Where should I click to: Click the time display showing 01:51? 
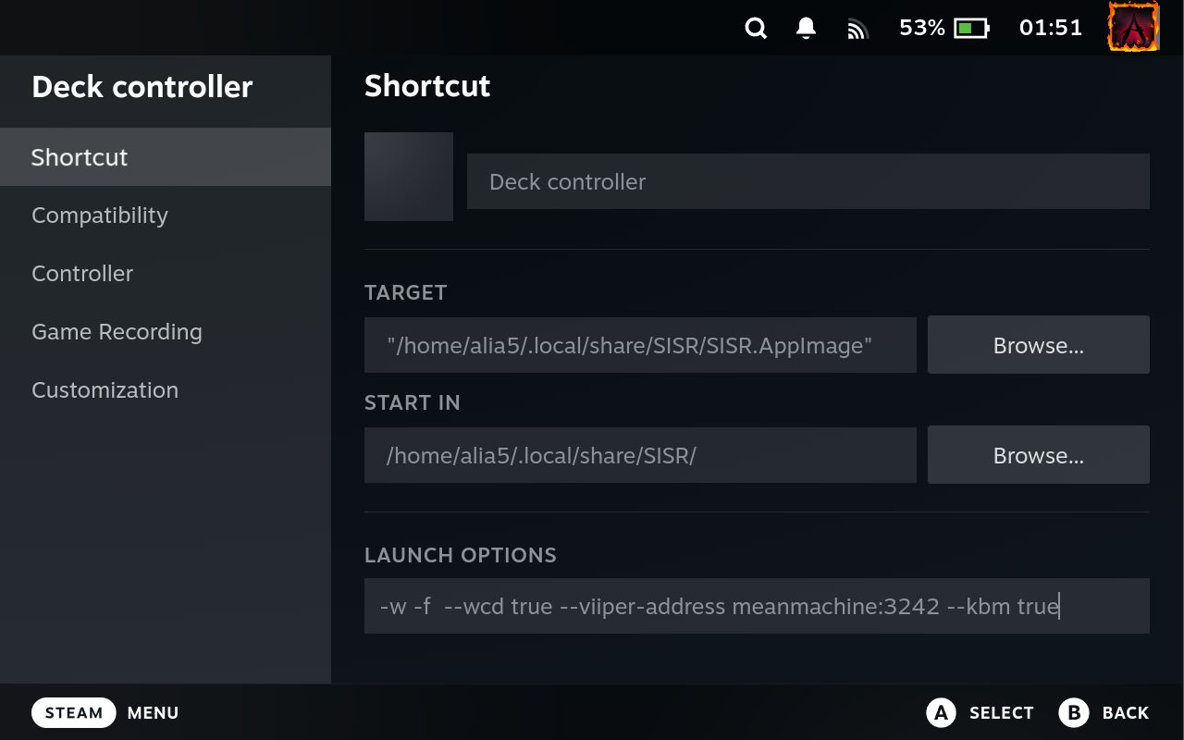[x=1051, y=28]
